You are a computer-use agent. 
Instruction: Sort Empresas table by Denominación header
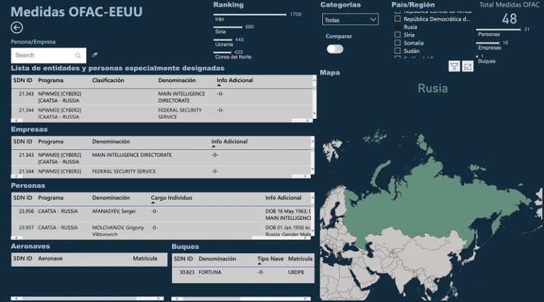(x=110, y=141)
